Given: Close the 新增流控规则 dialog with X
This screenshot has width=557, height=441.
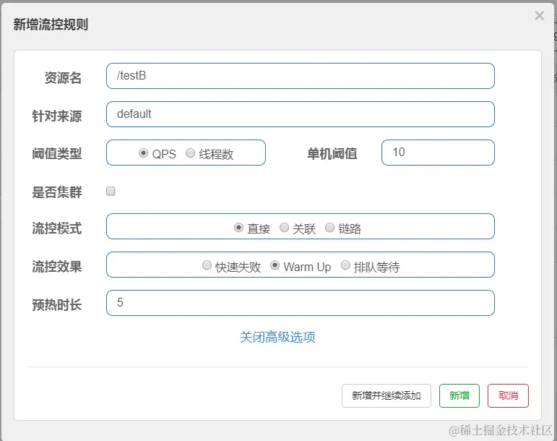Looking at the screenshot, I should (539, 16).
